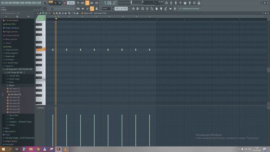270x152 pixels.
Task: Click the Packs browser item
Action: (8, 135)
